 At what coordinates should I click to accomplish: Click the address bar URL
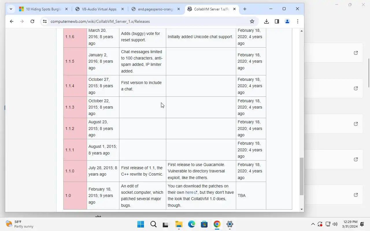[100, 21]
